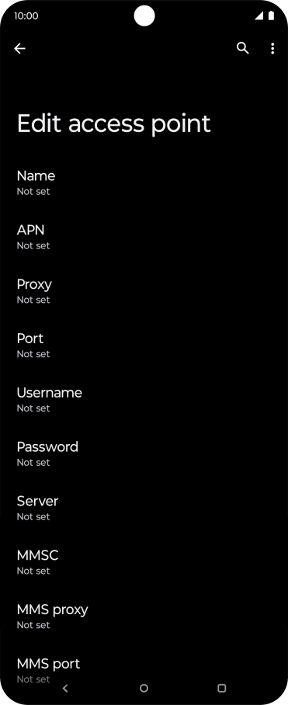Edit the Username entry

point(144,399)
